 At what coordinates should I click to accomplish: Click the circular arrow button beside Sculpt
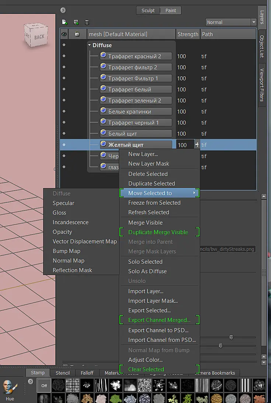[x=63, y=10]
